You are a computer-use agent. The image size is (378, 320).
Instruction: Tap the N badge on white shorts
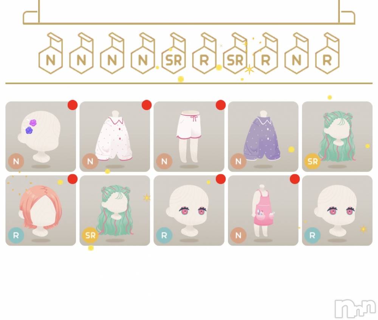tap(164, 161)
